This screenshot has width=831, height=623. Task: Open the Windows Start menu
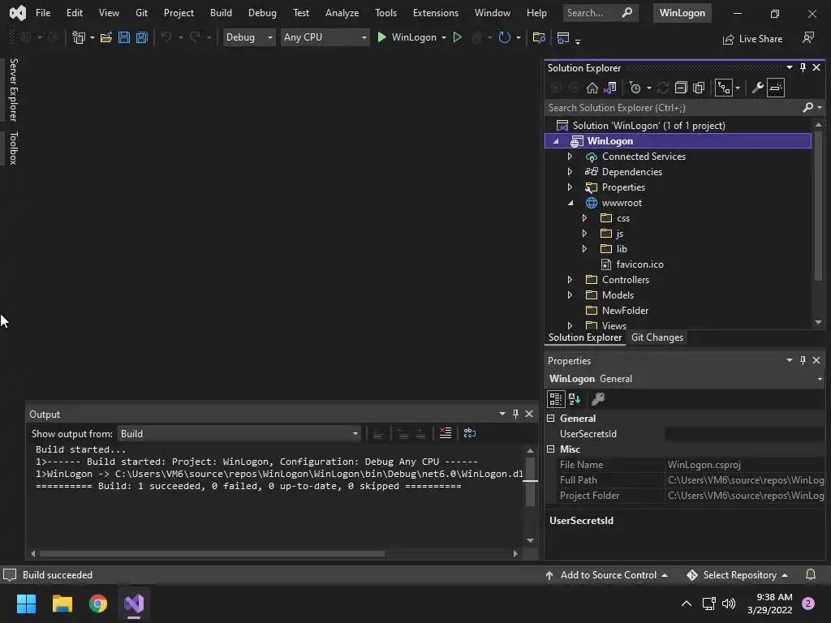click(26, 604)
